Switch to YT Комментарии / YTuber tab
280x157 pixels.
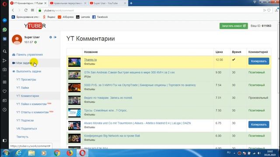[28, 3]
